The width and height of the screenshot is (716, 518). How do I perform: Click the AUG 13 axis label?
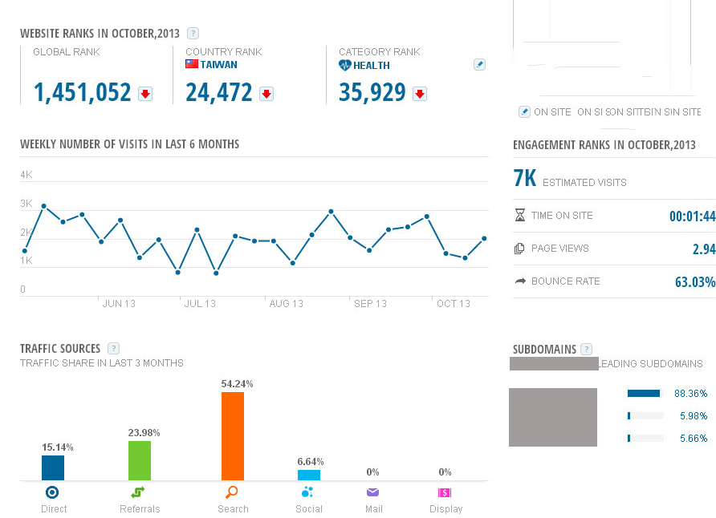(x=287, y=304)
